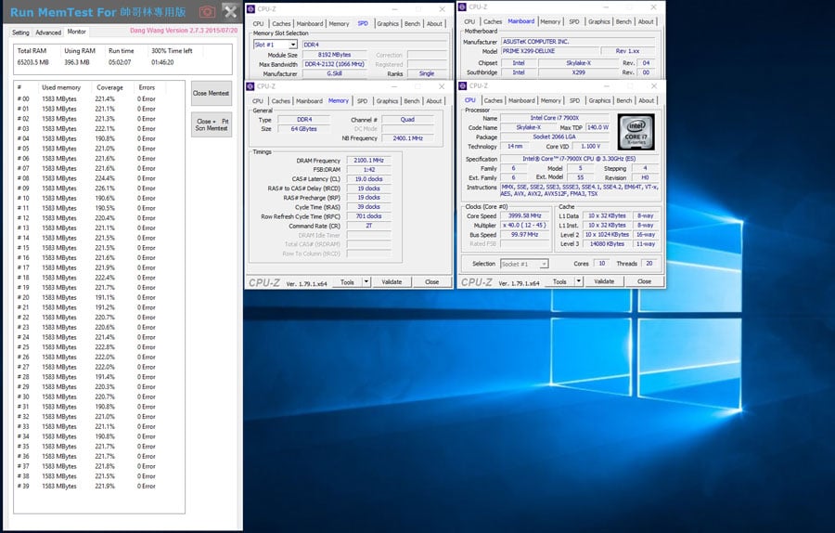Click CPU-Z logo icon in CPU window title
835x533 pixels.
click(x=462, y=85)
